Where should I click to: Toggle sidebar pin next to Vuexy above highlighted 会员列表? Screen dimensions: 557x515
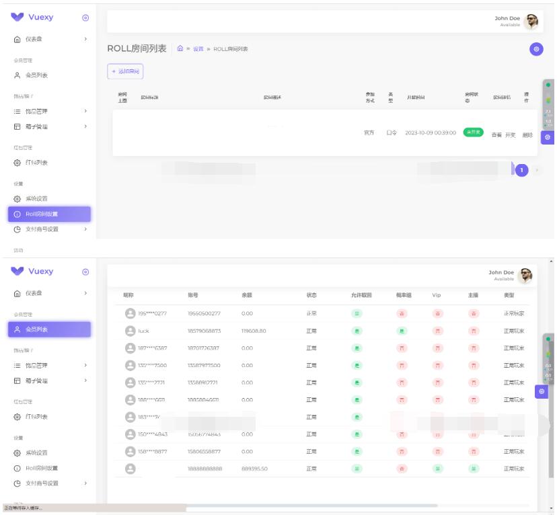click(85, 272)
